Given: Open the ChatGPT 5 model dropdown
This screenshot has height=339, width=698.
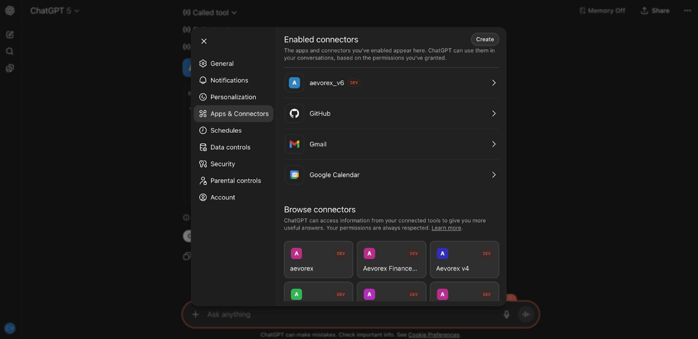Looking at the screenshot, I should [x=55, y=11].
